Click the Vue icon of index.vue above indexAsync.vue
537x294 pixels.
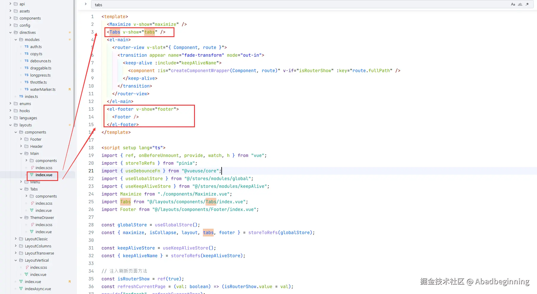[21, 282]
